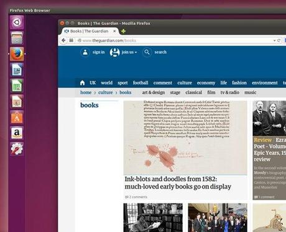Click the books breadcrumb link
This screenshot has height=232, width=286.
126,92
